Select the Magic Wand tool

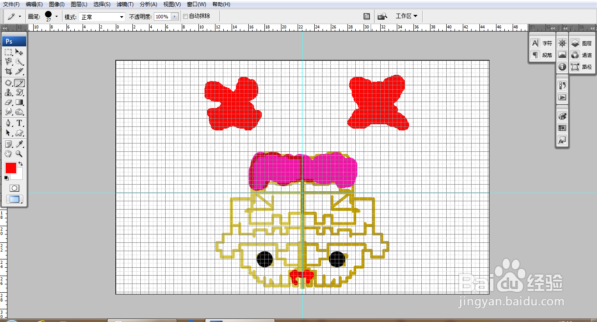(x=19, y=62)
